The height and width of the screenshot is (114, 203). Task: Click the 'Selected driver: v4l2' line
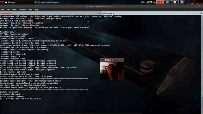click(13, 36)
